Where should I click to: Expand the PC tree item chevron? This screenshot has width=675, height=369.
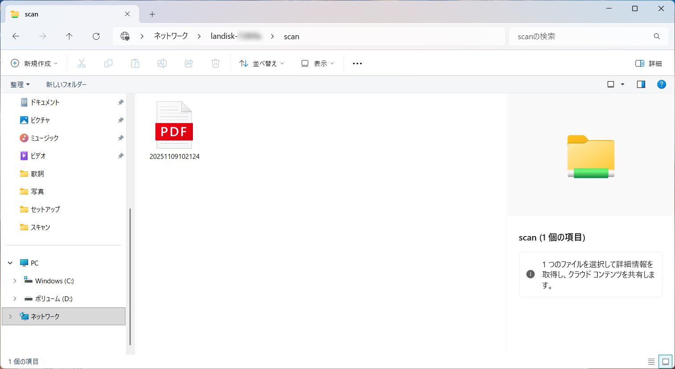[x=10, y=262]
